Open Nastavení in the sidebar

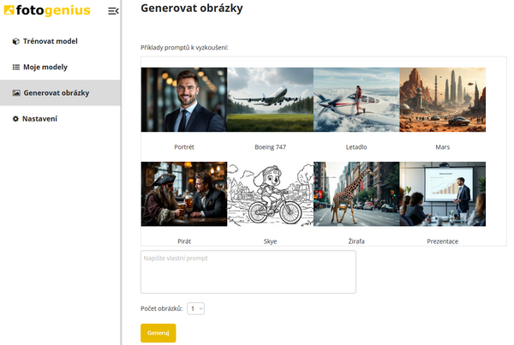coord(40,118)
